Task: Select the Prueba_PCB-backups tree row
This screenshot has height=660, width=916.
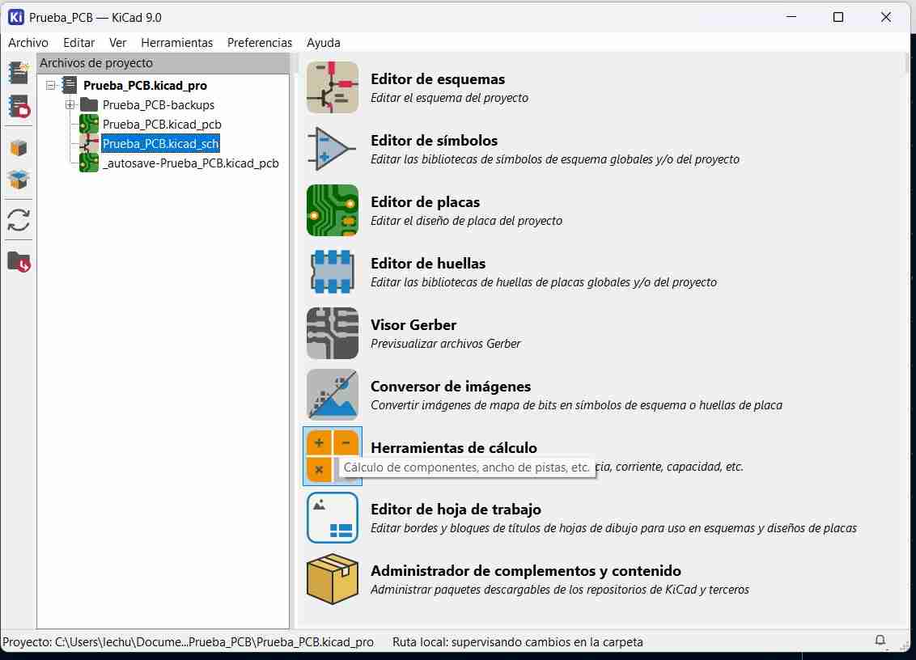Action: (159, 105)
